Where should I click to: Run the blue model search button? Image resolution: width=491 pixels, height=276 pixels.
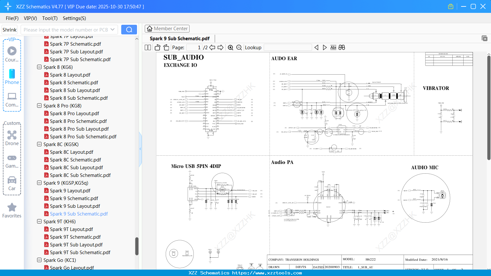pos(129,29)
